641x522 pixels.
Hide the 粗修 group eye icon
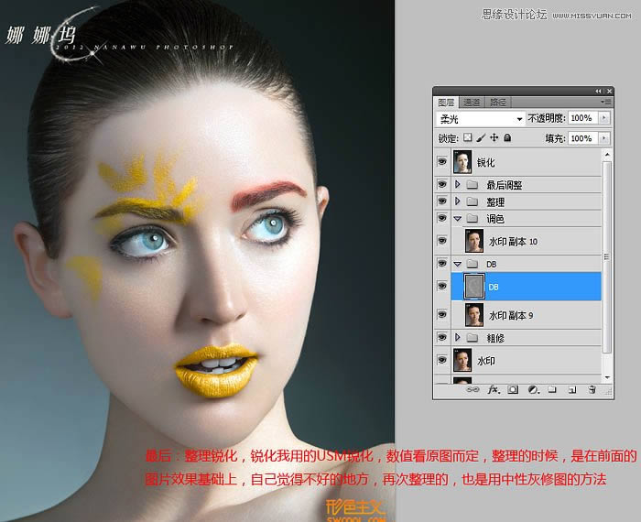[x=442, y=338]
